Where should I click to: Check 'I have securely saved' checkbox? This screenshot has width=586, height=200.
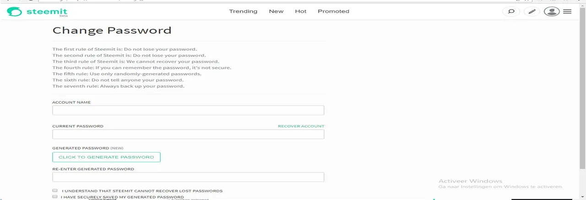[x=55, y=197]
